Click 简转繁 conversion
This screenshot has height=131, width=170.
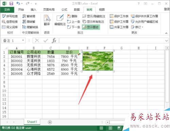click(x=29, y=21)
